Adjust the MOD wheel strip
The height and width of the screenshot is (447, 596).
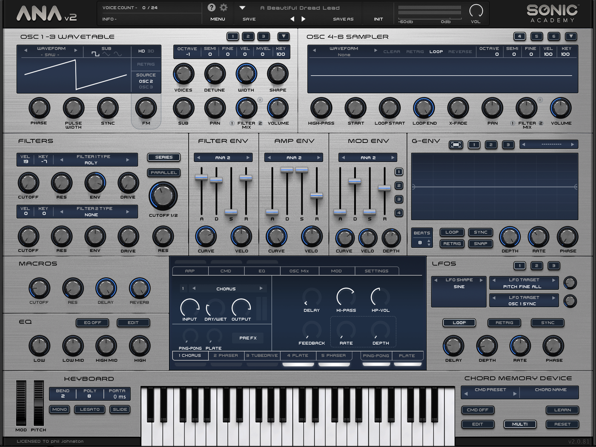click(21, 403)
